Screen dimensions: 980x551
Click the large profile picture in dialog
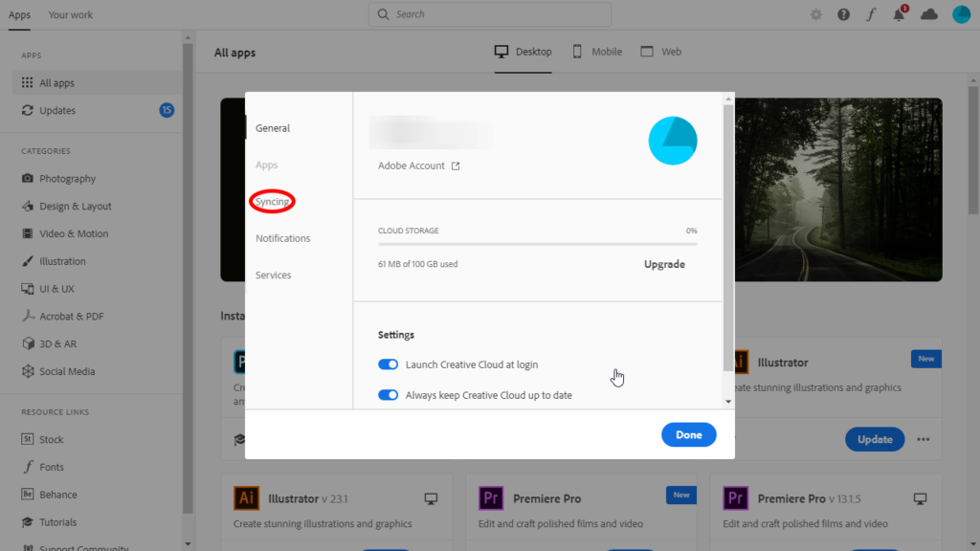click(673, 141)
